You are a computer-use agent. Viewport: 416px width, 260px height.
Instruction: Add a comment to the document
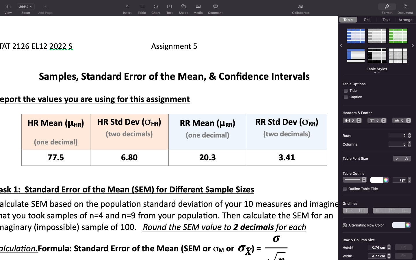pyautogui.click(x=215, y=8)
